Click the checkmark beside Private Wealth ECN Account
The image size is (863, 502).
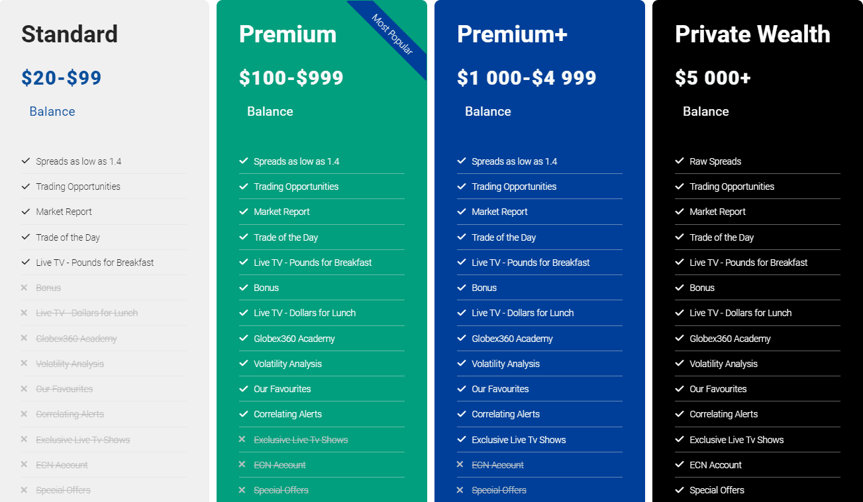[680, 465]
